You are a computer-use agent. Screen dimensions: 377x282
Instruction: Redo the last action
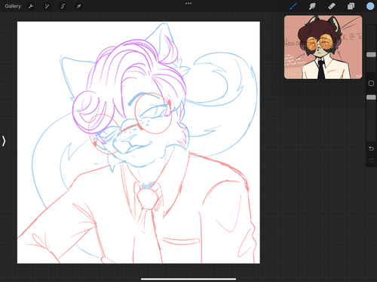pyautogui.click(x=371, y=160)
